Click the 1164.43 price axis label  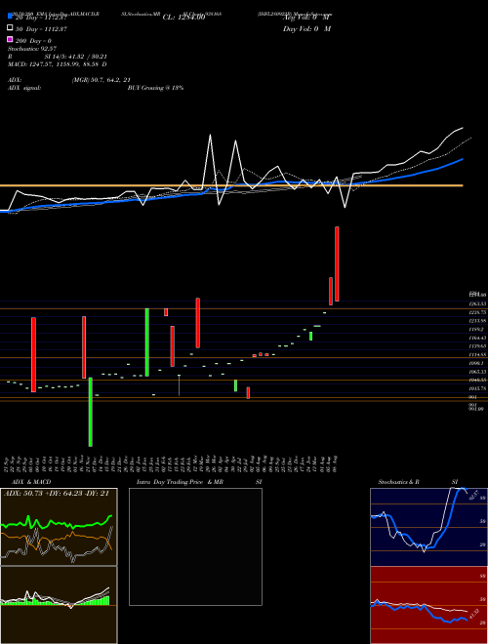(477, 338)
